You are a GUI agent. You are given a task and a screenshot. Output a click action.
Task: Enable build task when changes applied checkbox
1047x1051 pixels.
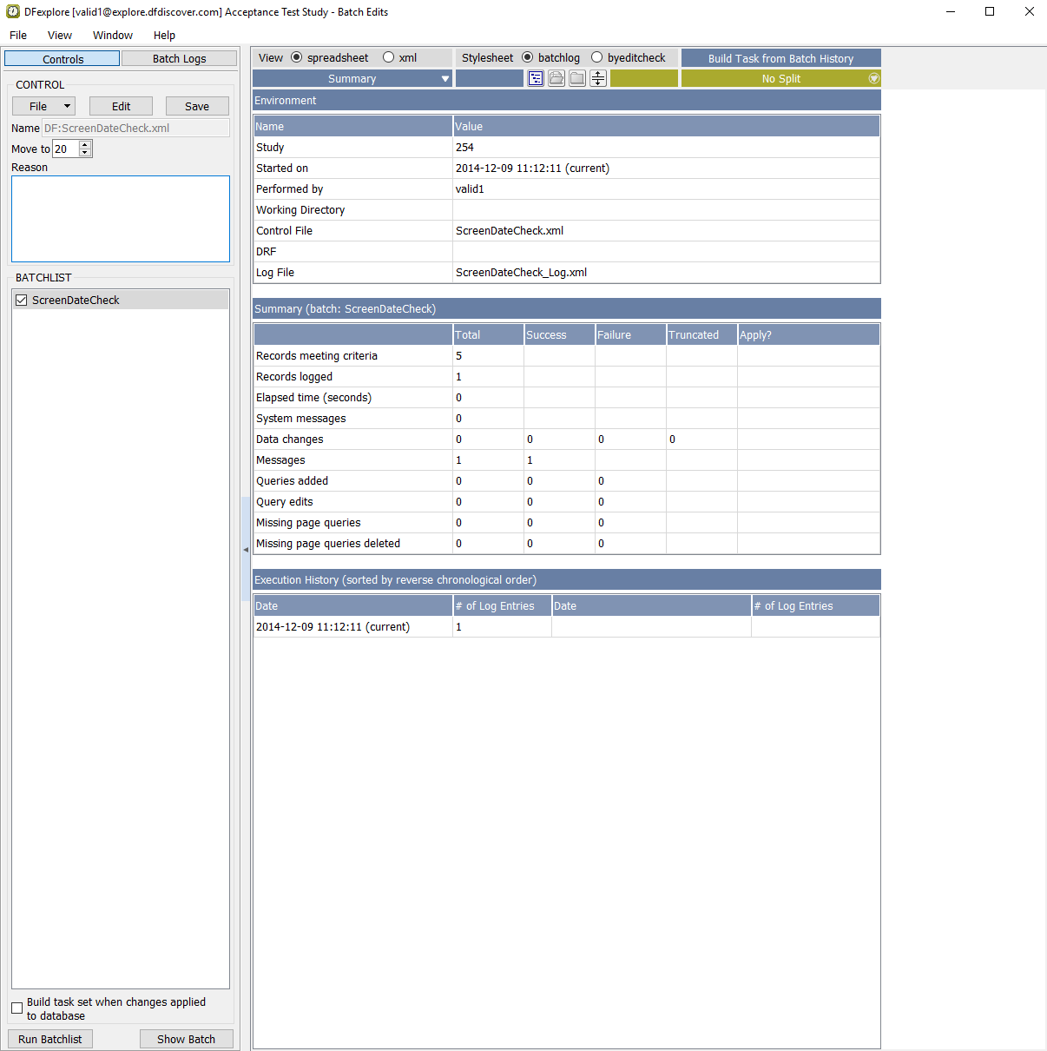16,1008
